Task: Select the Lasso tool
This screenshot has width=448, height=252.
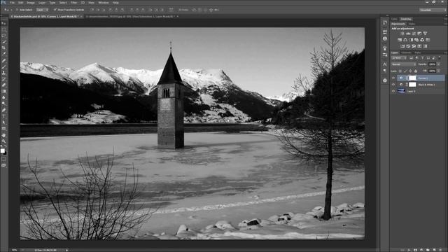Action: point(4,36)
